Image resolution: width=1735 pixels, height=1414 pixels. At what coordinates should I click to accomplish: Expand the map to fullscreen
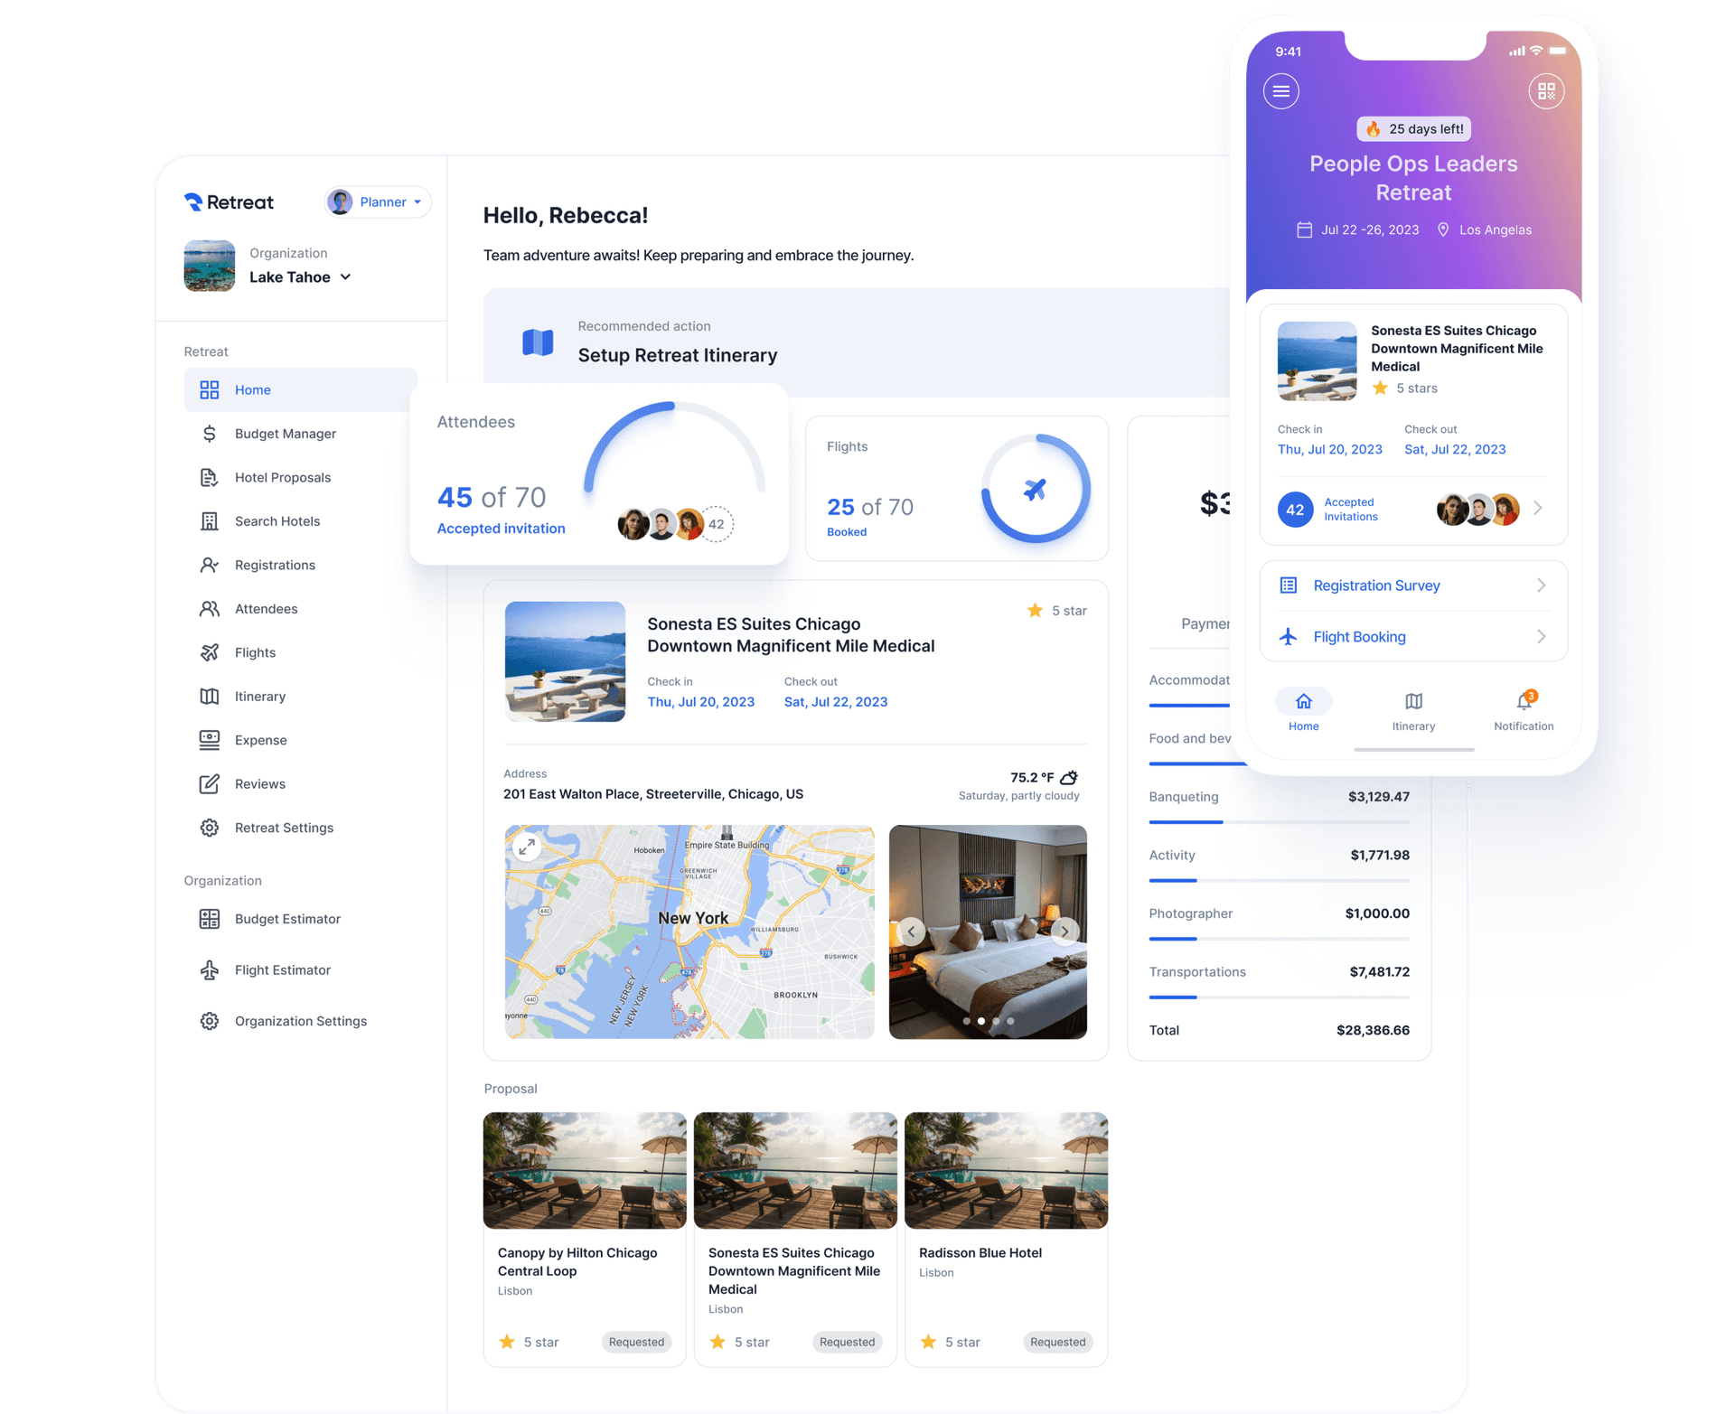click(x=527, y=847)
